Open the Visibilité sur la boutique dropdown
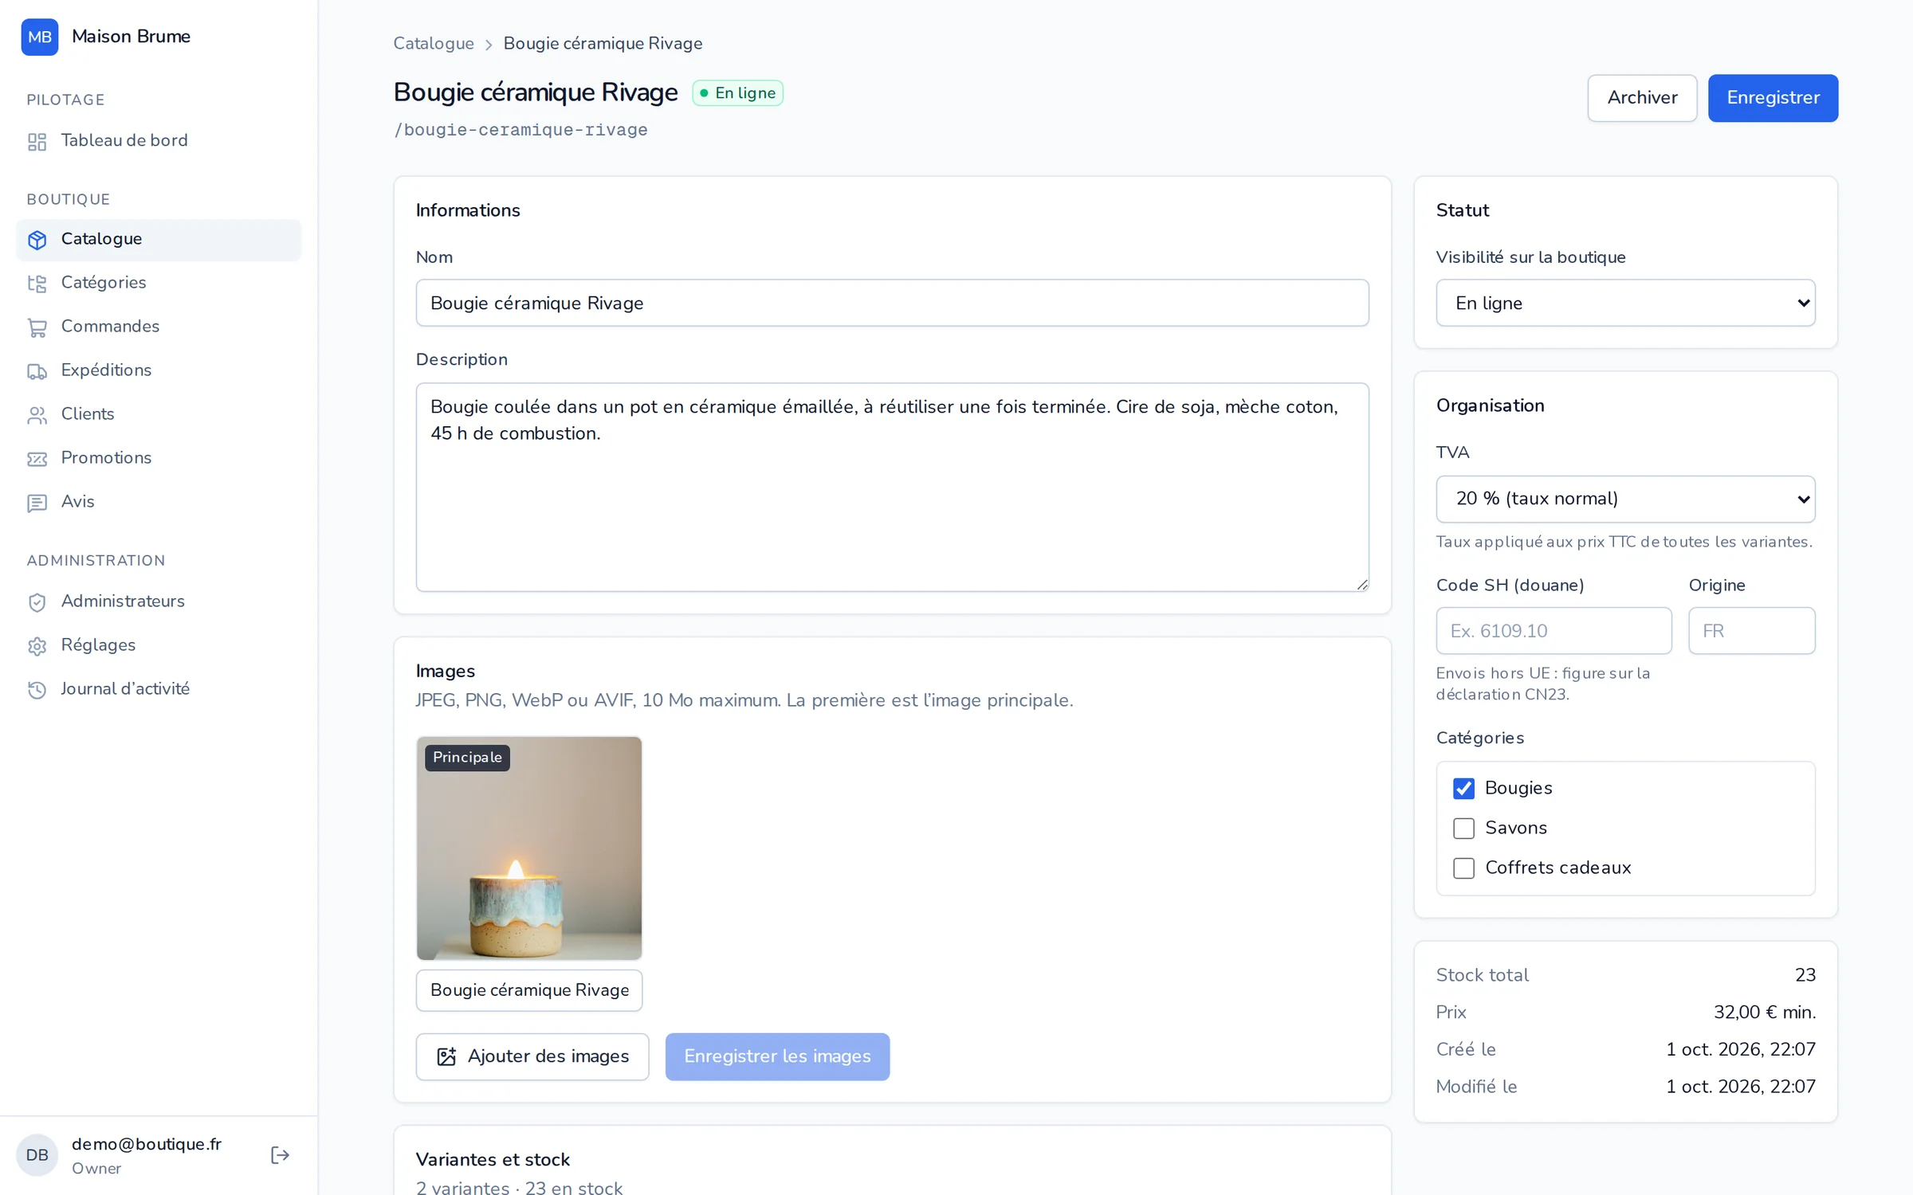Viewport: 1913px width, 1195px height. click(1625, 303)
